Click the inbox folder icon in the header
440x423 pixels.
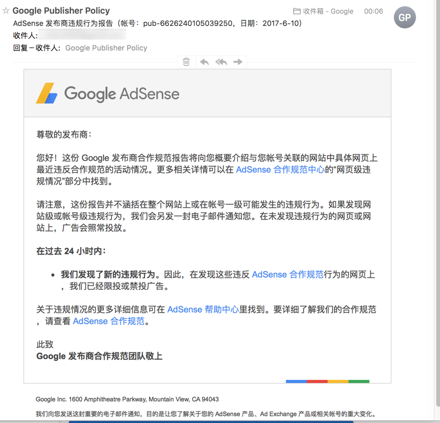pyautogui.click(x=296, y=11)
